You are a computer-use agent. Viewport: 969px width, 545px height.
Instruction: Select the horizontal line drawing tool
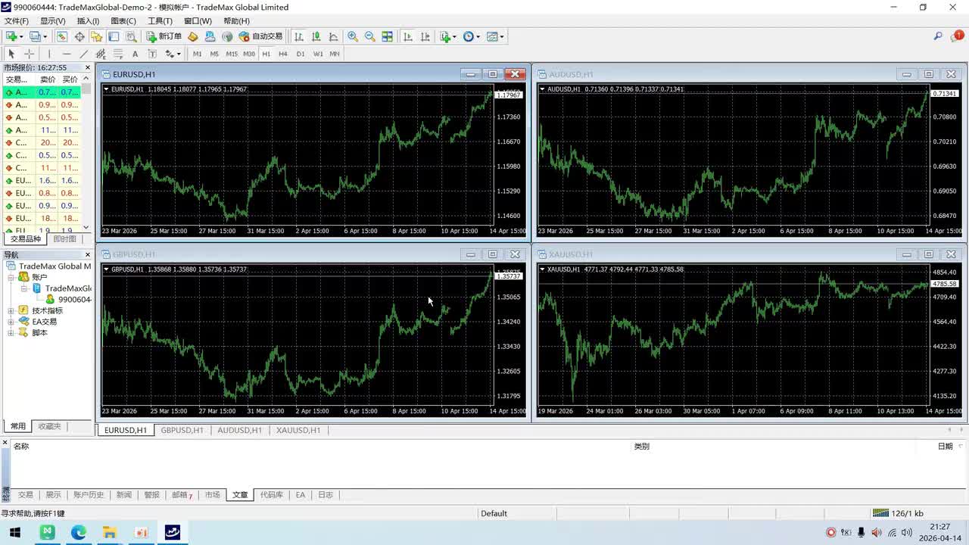(67, 54)
